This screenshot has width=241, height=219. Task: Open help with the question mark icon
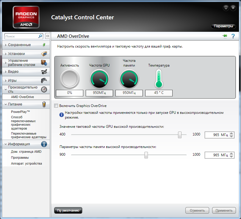click(x=233, y=36)
